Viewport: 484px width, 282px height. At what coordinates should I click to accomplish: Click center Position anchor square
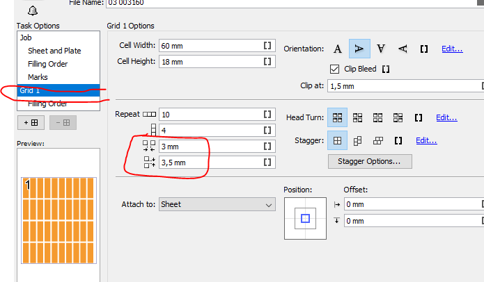(x=305, y=218)
